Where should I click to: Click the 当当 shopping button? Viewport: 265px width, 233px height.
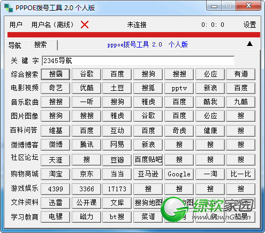(117, 174)
